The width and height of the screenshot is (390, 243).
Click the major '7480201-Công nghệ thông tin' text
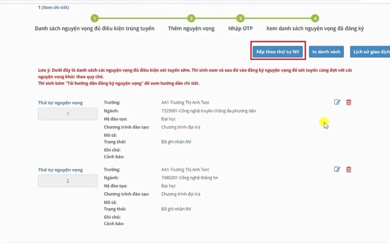(x=190, y=178)
